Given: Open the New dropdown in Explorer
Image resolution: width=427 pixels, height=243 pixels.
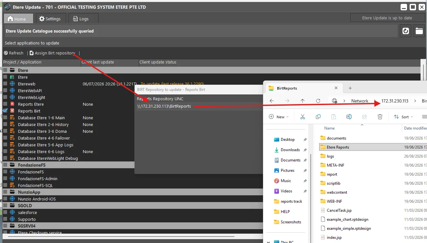Looking at the screenshot, I should (279, 117).
